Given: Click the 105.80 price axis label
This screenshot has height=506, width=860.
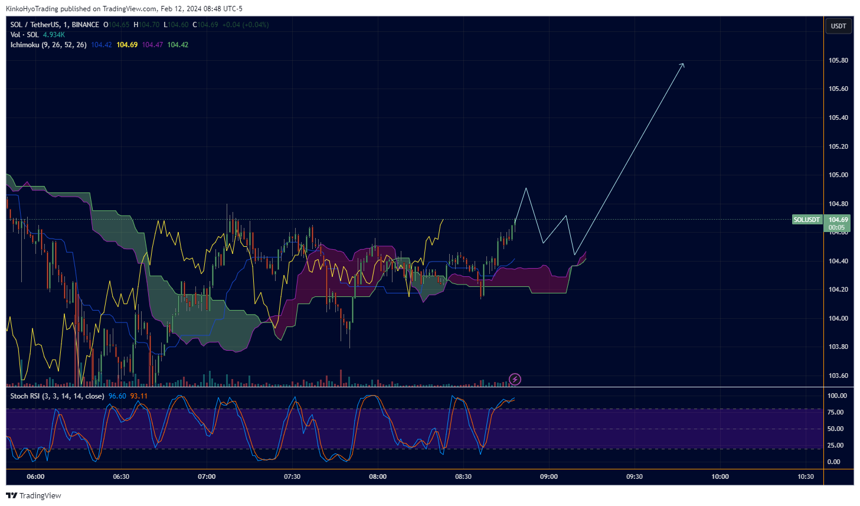Looking at the screenshot, I should pos(838,60).
